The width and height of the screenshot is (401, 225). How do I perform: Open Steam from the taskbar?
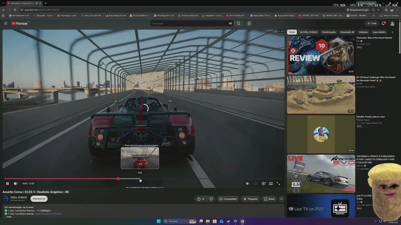click(x=228, y=221)
